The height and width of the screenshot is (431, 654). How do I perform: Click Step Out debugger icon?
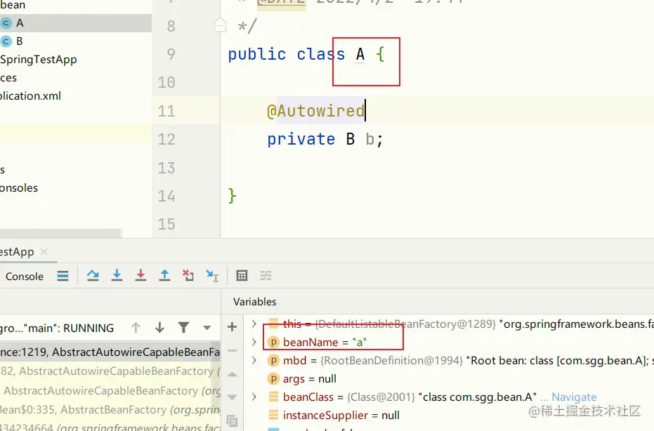(x=165, y=276)
